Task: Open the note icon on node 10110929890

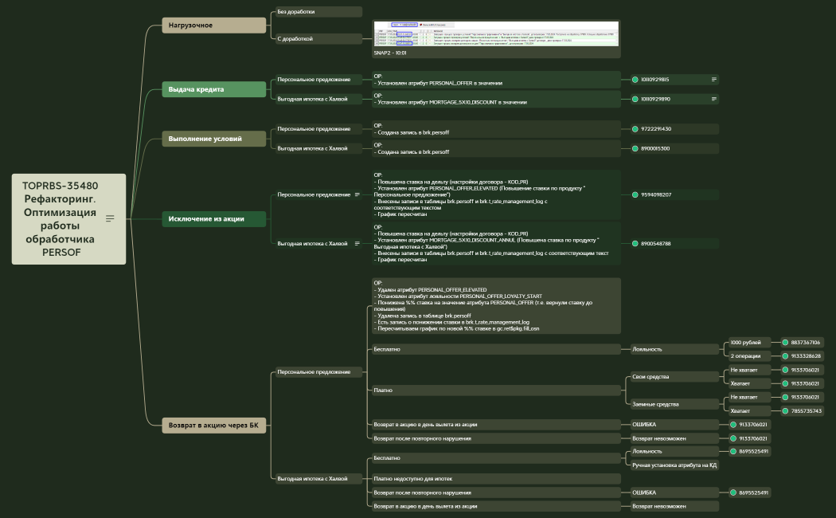Action: coord(714,100)
